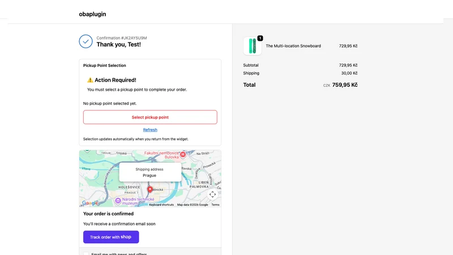Click the warning triangle icon

click(90, 80)
